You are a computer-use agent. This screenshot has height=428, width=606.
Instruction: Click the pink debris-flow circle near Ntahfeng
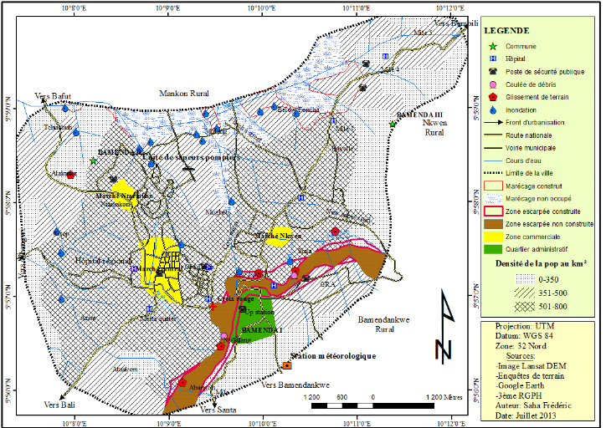223,336
